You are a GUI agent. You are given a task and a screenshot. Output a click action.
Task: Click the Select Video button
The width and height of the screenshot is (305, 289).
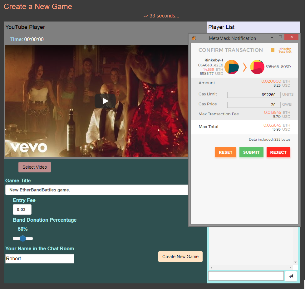click(x=35, y=167)
